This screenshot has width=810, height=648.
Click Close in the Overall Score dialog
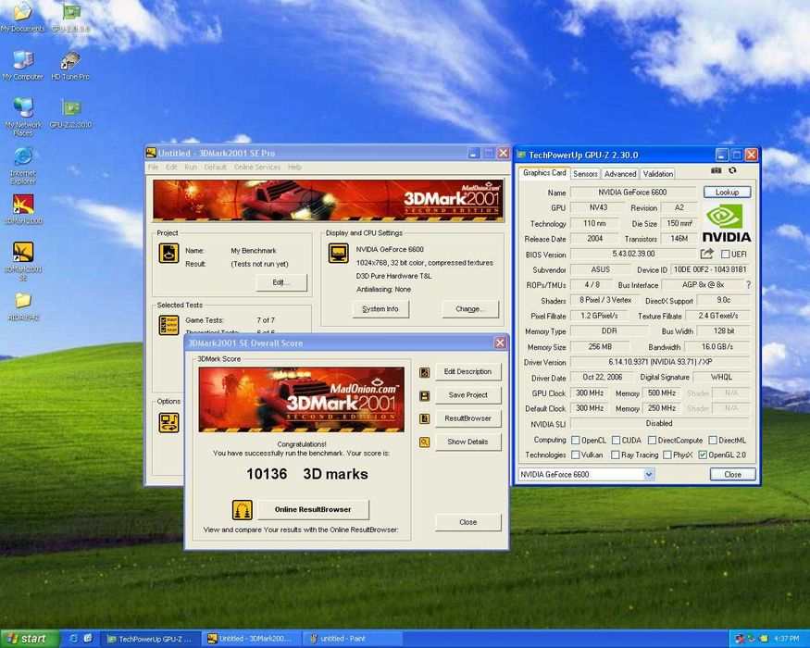click(468, 522)
